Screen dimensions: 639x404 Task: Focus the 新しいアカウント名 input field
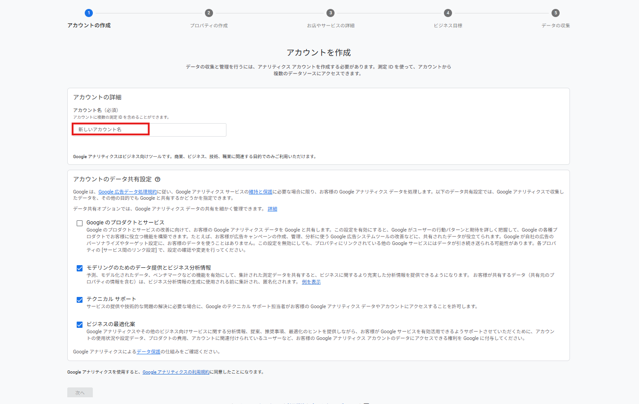(149, 129)
